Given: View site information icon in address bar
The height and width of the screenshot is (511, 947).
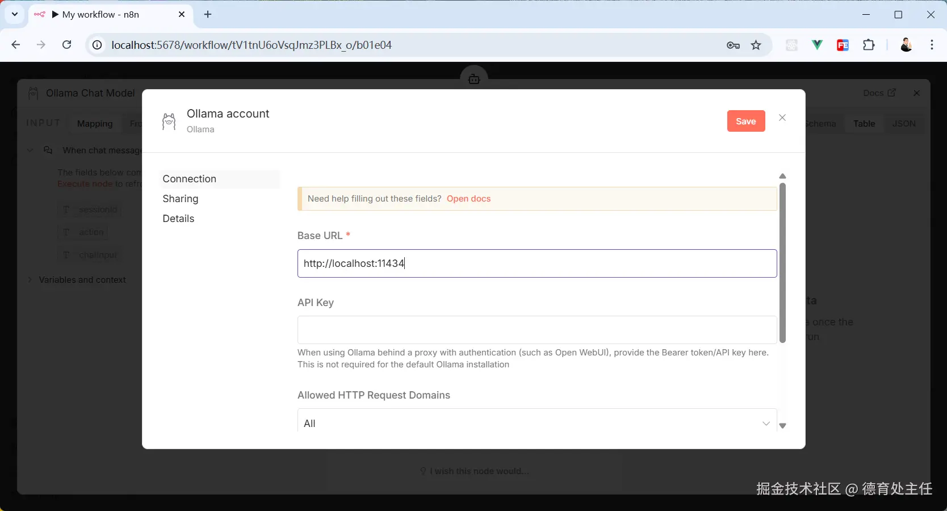Looking at the screenshot, I should tap(98, 45).
